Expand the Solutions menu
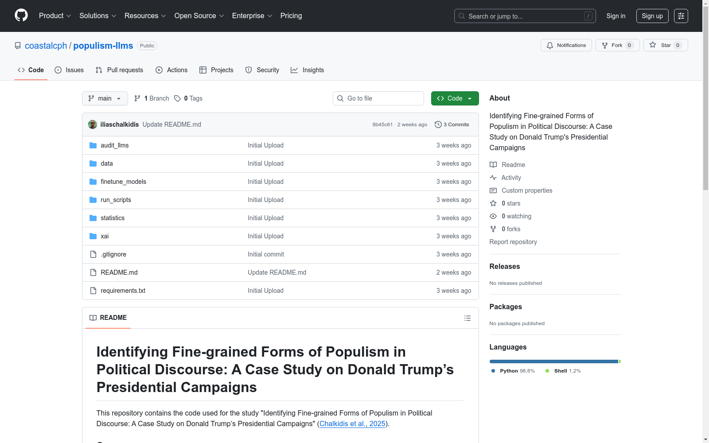Viewport: 709px width, 443px height. point(98,16)
